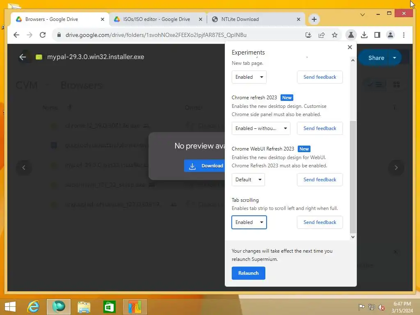Click the muted volume tray icon
The image size is (420, 315).
point(381,307)
